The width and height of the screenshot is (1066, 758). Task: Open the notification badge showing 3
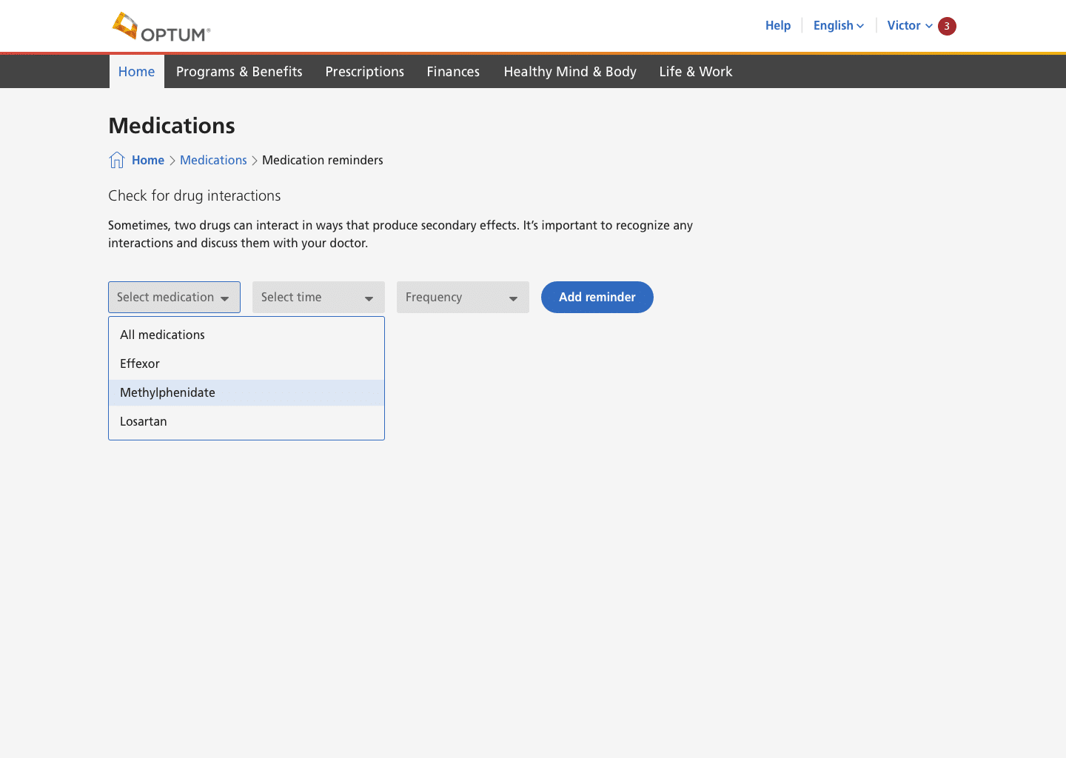tap(947, 26)
